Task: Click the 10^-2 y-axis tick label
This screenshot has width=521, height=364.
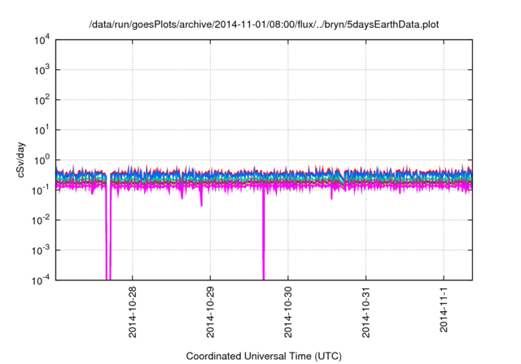Action: [x=41, y=220]
